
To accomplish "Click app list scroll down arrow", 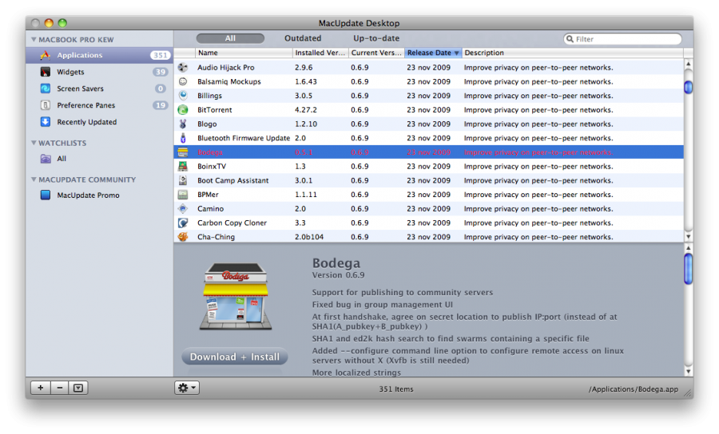I will click(689, 237).
